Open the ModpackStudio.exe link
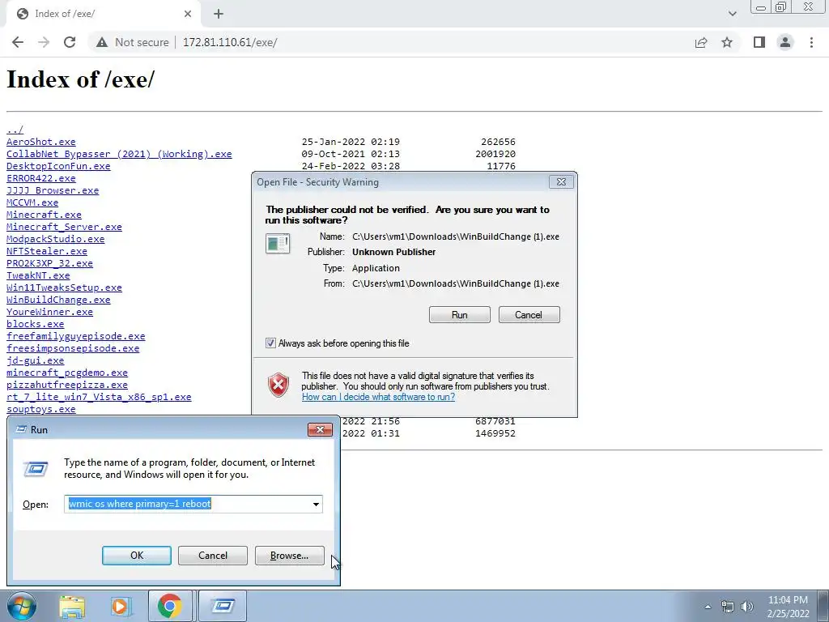 pyautogui.click(x=56, y=239)
